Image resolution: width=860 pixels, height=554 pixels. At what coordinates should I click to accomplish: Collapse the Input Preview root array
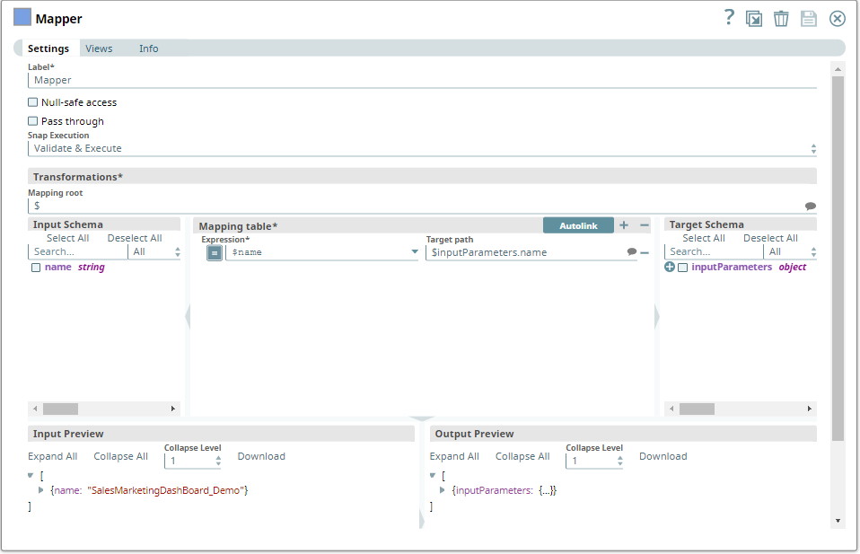pyautogui.click(x=31, y=476)
